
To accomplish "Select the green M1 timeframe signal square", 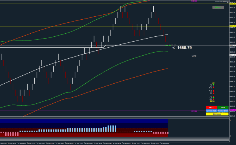I will (x=214, y=84).
